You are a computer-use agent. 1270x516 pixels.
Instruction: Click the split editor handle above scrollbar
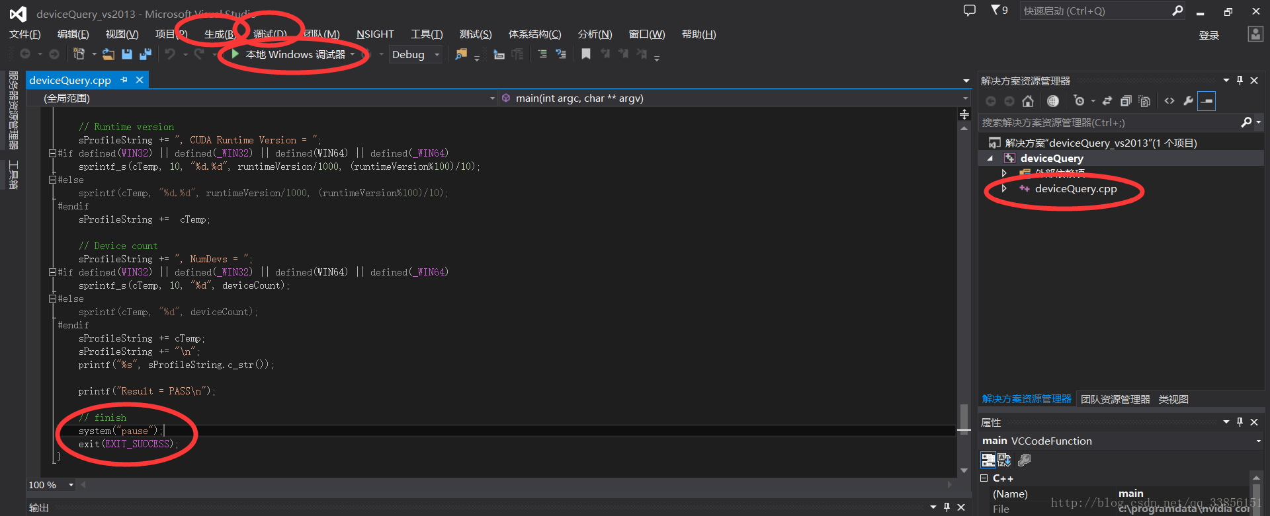click(x=964, y=114)
